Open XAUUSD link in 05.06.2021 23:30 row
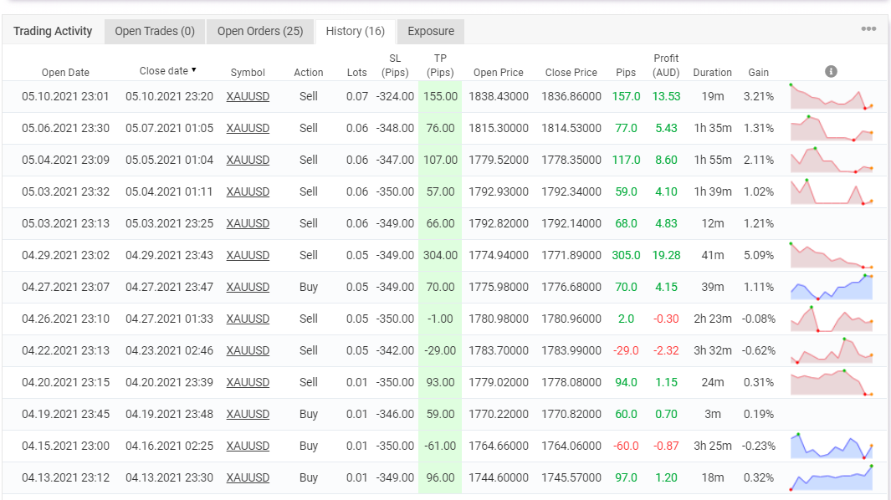The image size is (891, 500). click(248, 129)
